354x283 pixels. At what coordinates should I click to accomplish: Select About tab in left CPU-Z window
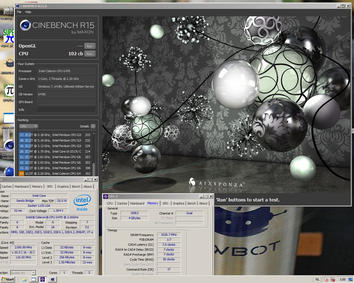pos(88,187)
